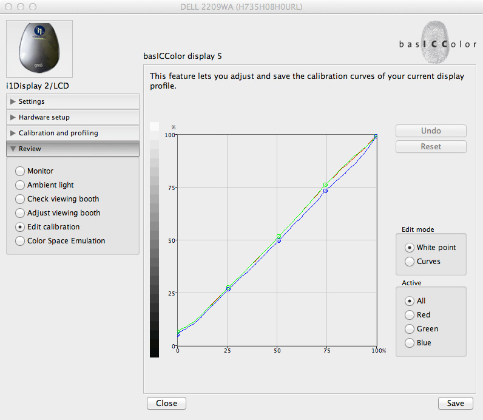The height and width of the screenshot is (420, 483).
Task: Set edit mode to Curves
Action: click(410, 262)
